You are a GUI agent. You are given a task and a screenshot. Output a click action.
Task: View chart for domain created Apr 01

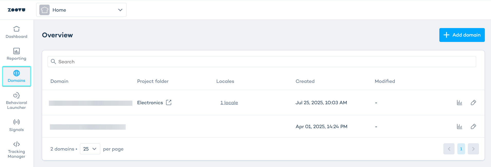coord(459,126)
